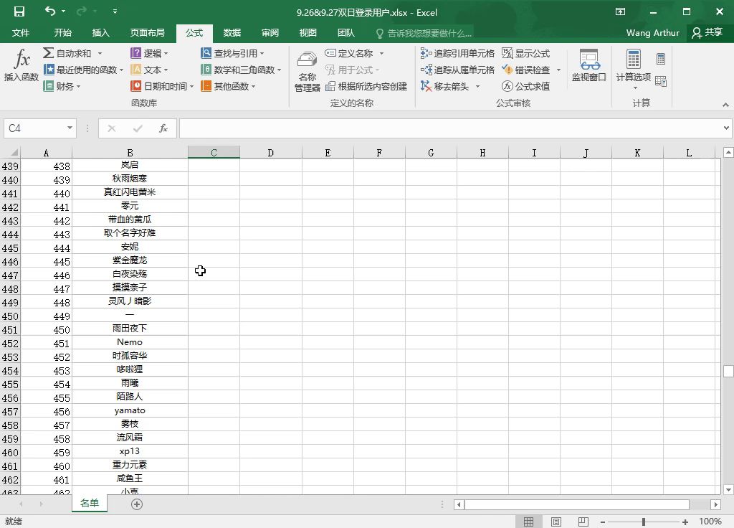Toggle Show Formulas (显示公式)

point(525,54)
